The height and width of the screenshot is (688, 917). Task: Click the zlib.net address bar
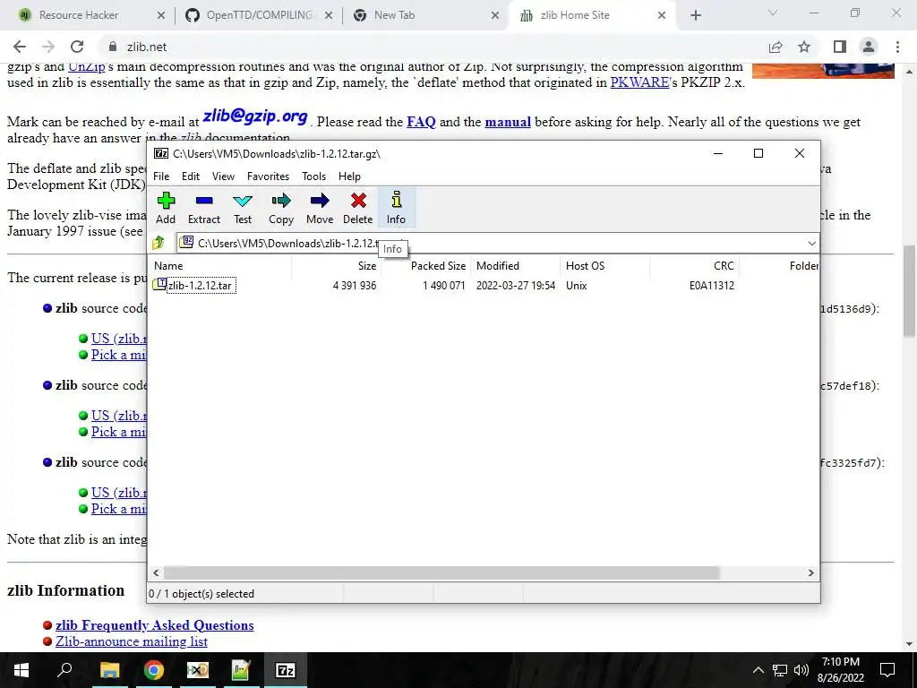431,47
